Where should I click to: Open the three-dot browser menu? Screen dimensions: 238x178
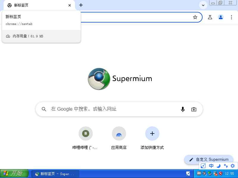[x=231, y=17]
